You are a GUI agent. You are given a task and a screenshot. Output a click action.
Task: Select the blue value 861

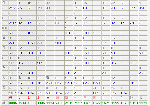(39, 8)
